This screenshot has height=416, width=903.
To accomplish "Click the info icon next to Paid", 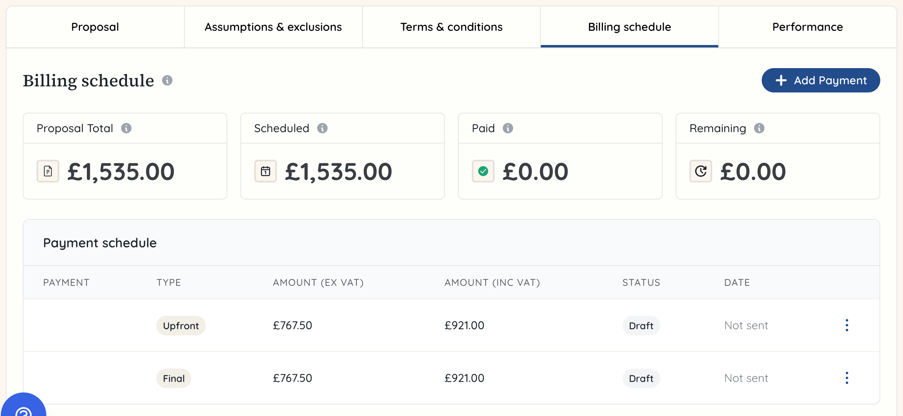I will pyautogui.click(x=508, y=128).
